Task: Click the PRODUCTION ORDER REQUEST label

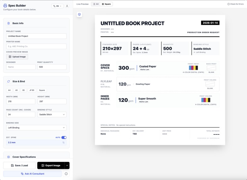Action: coord(203,32)
